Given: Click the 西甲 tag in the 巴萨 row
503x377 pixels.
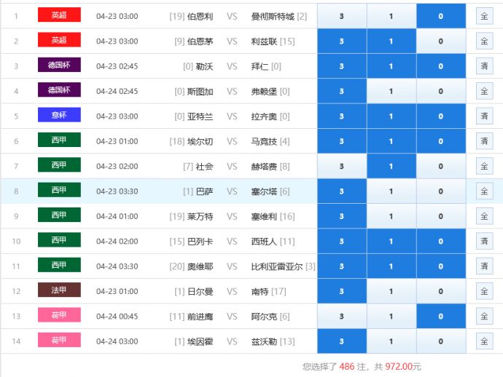Looking at the screenshot, I should click(59, 191).
